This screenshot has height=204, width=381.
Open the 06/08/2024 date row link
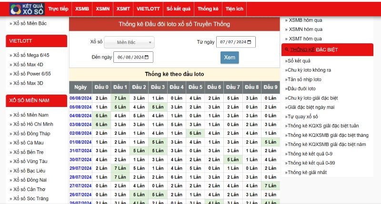coord(80,98)
